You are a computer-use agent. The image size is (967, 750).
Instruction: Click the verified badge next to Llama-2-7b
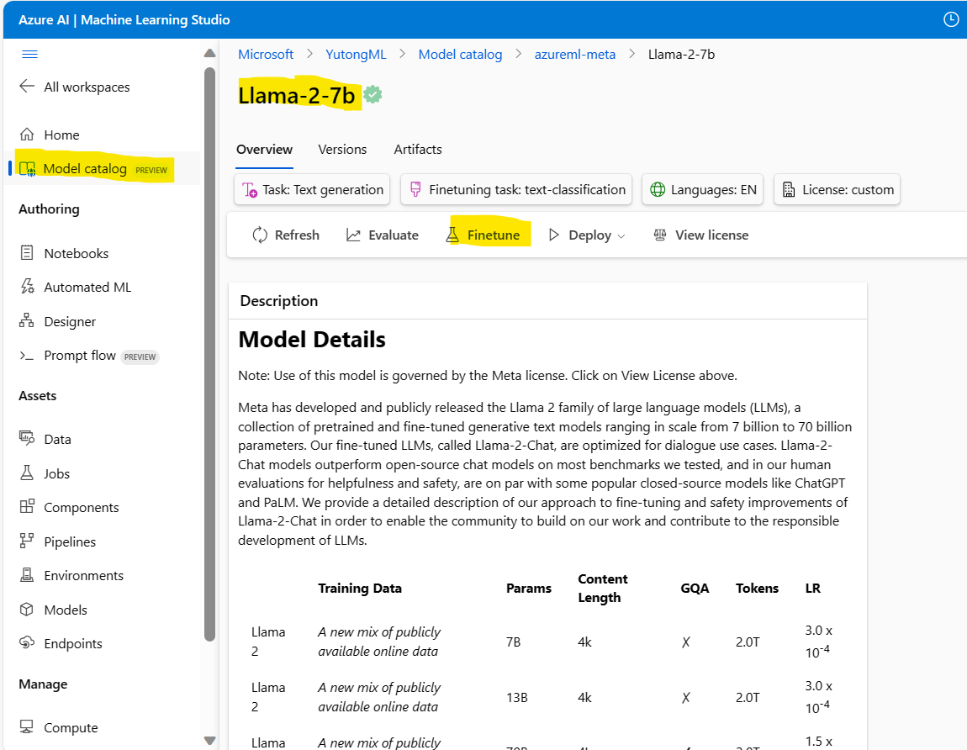tap(373, 95)
